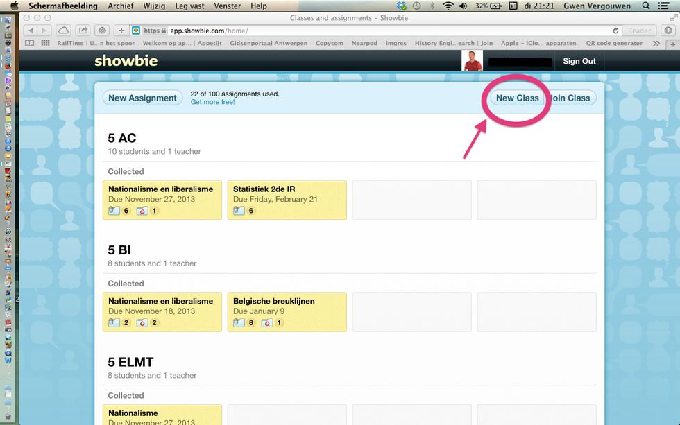Click the Share icon in Safari toolbar
Screen dimensions: 680x425
tap(83, 31)
